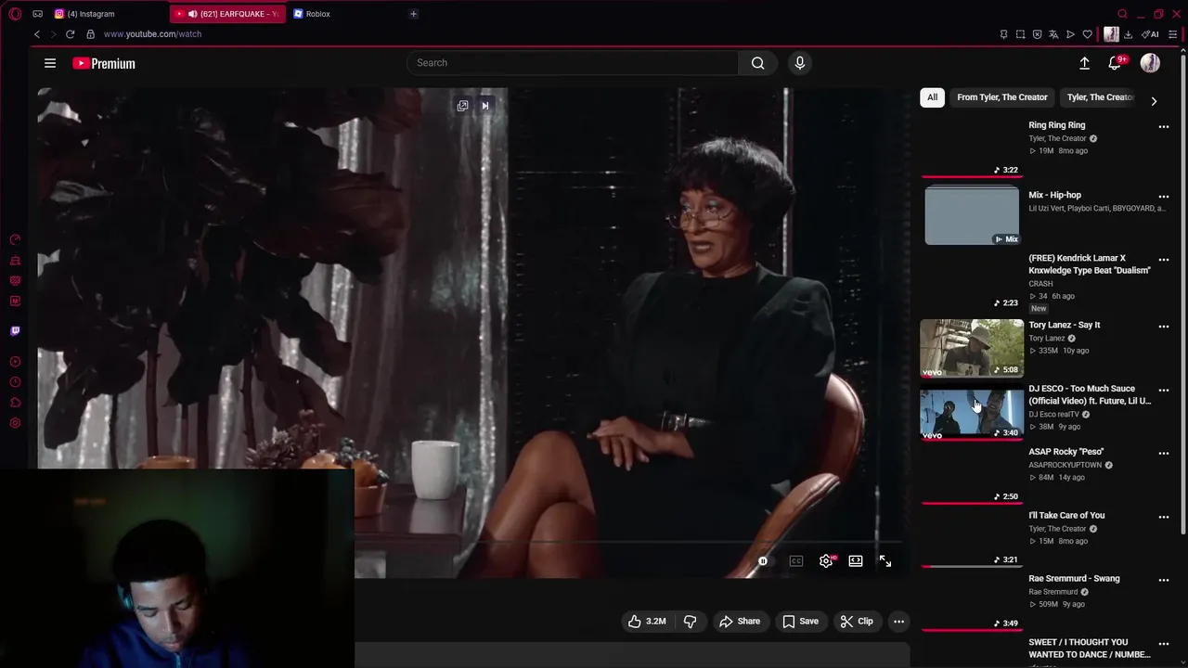Take a snapshot with toolbar capture icon

(x=1020, y=34)
